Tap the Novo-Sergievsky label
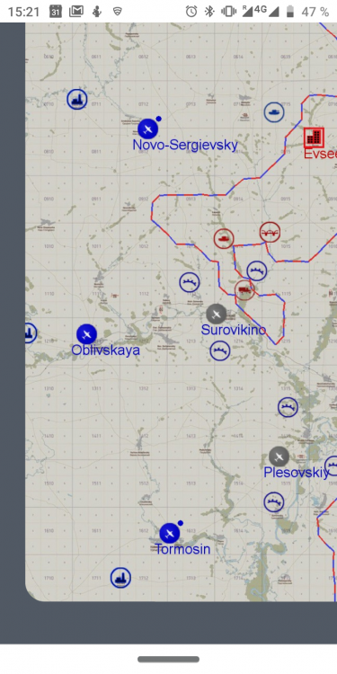 185,146
